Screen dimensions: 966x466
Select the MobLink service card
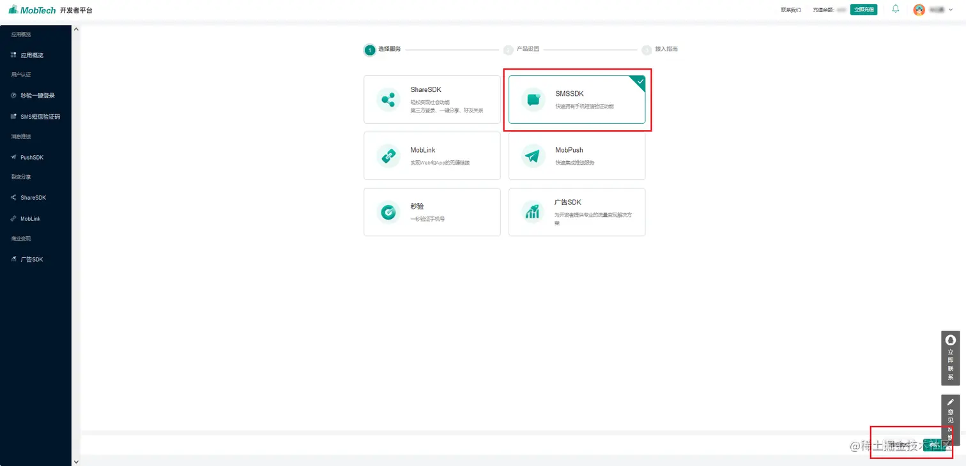[x=432, y=156]
